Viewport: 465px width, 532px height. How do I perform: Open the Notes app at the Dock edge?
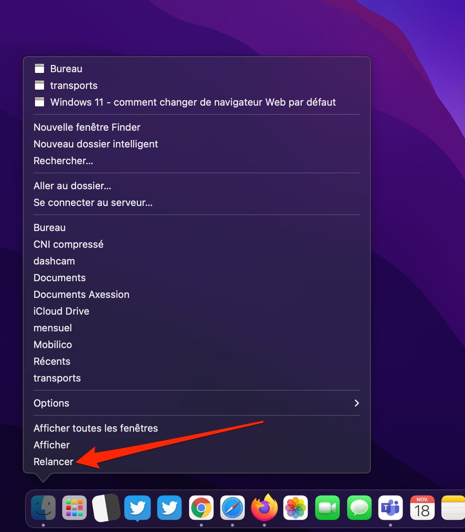point(453,508)
